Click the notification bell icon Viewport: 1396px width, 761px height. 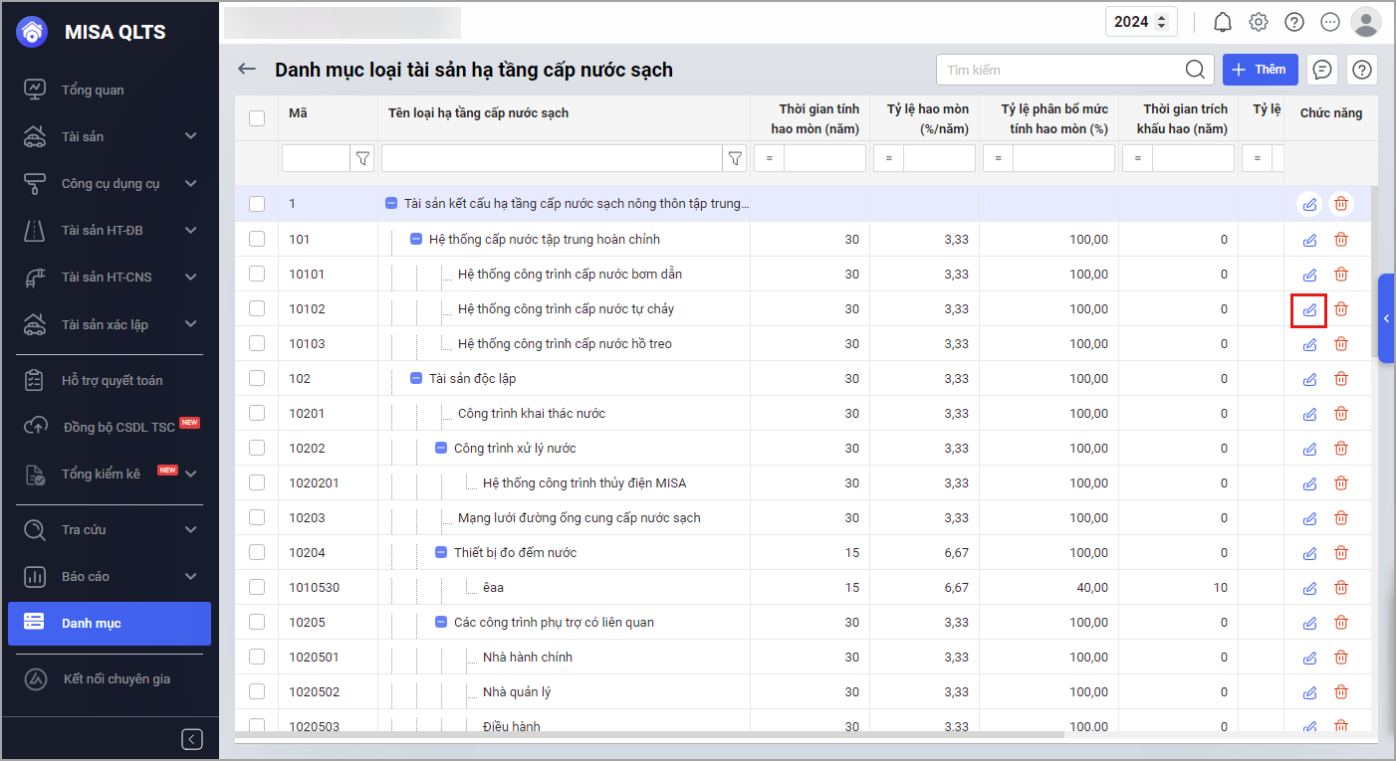(x=1223, y=22)
